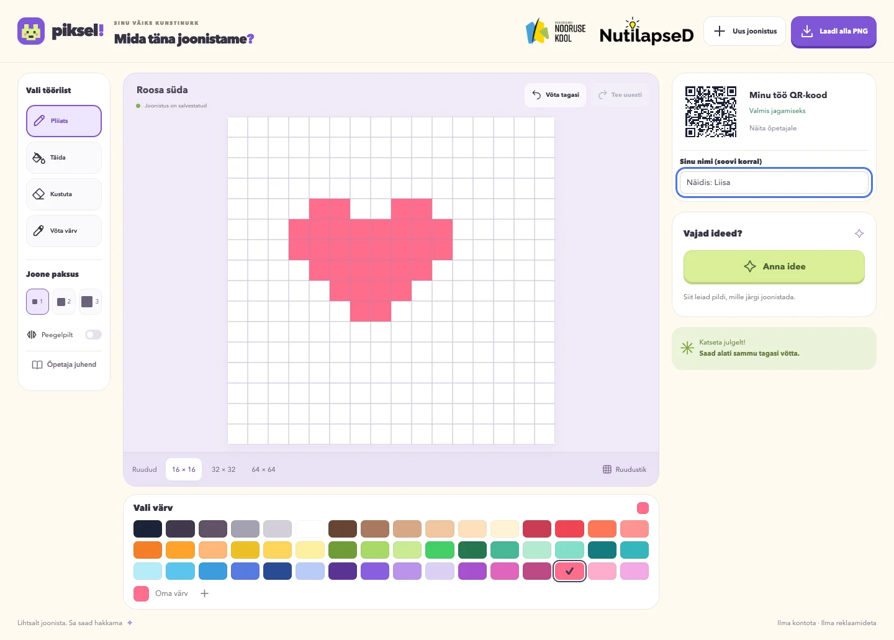Screen dimensions: 894x640
Task: Click the Roosa süda drawing title
Action: pos(162,90)
